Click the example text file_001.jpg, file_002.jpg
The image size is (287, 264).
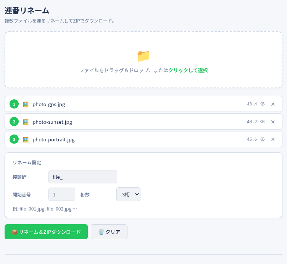[45, 209]
